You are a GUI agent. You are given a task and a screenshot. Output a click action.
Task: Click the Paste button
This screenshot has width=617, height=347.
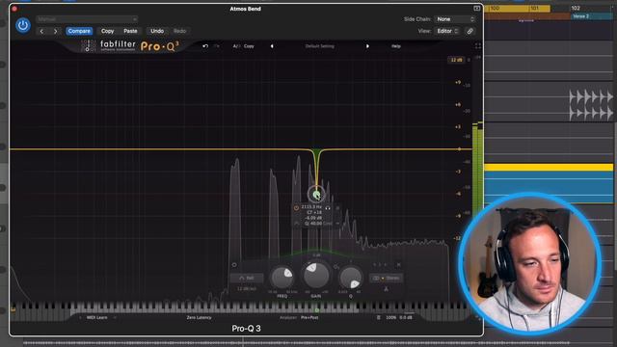(130, 31)
